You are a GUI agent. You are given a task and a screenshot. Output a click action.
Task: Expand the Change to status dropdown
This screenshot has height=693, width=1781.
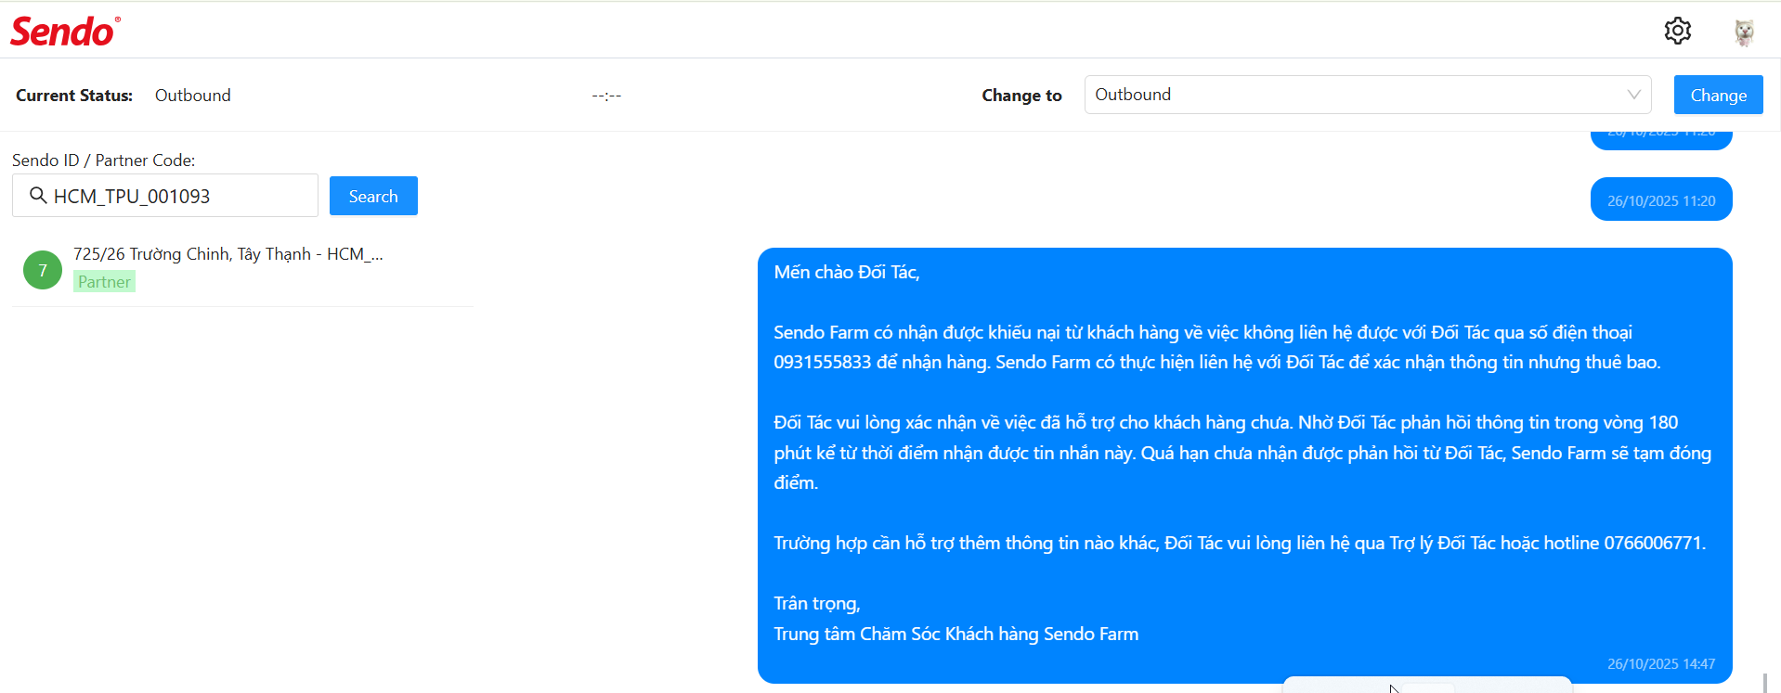[1367, 95]
